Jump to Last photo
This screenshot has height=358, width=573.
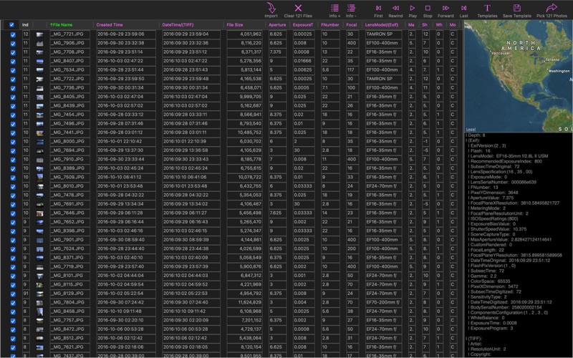tap(463, 8)
